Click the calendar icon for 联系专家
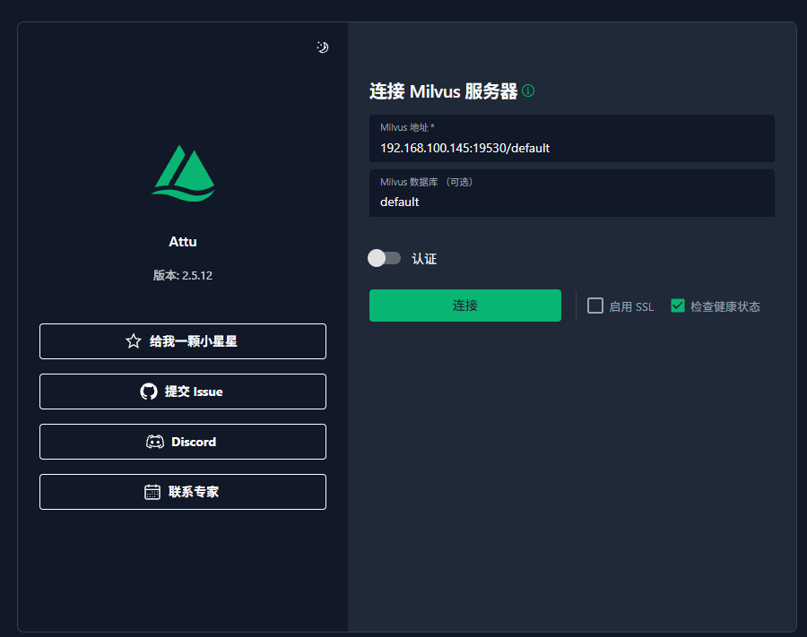Screen dimensions: 807x637 [x=152, y=492]
